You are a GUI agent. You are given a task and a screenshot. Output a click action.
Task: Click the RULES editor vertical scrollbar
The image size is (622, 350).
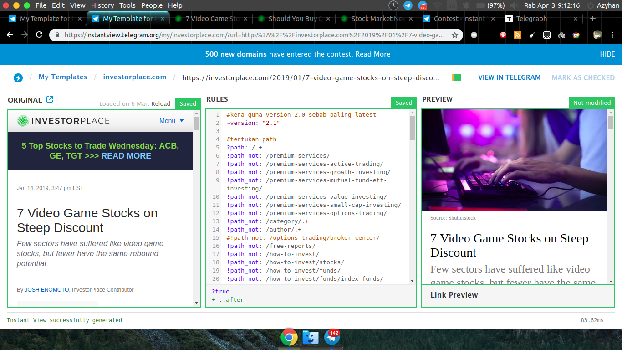[412, 128]
